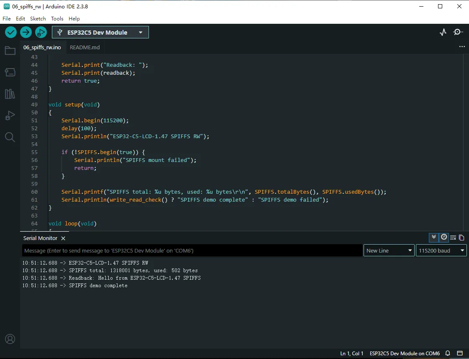Start Debugging with the play-bug button
This screenshot has width=469, height=359.
(x=41, y=32)
